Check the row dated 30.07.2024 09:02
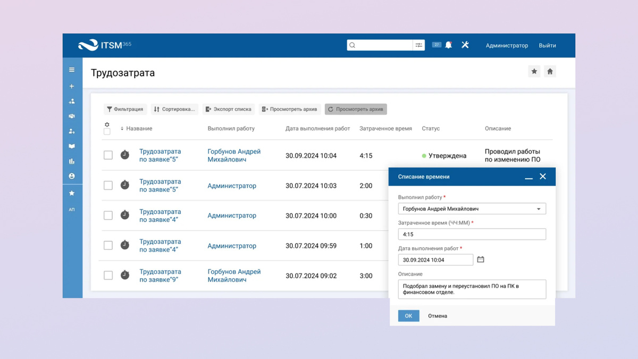Screen dimensions: 638x359 coord(108,275)
